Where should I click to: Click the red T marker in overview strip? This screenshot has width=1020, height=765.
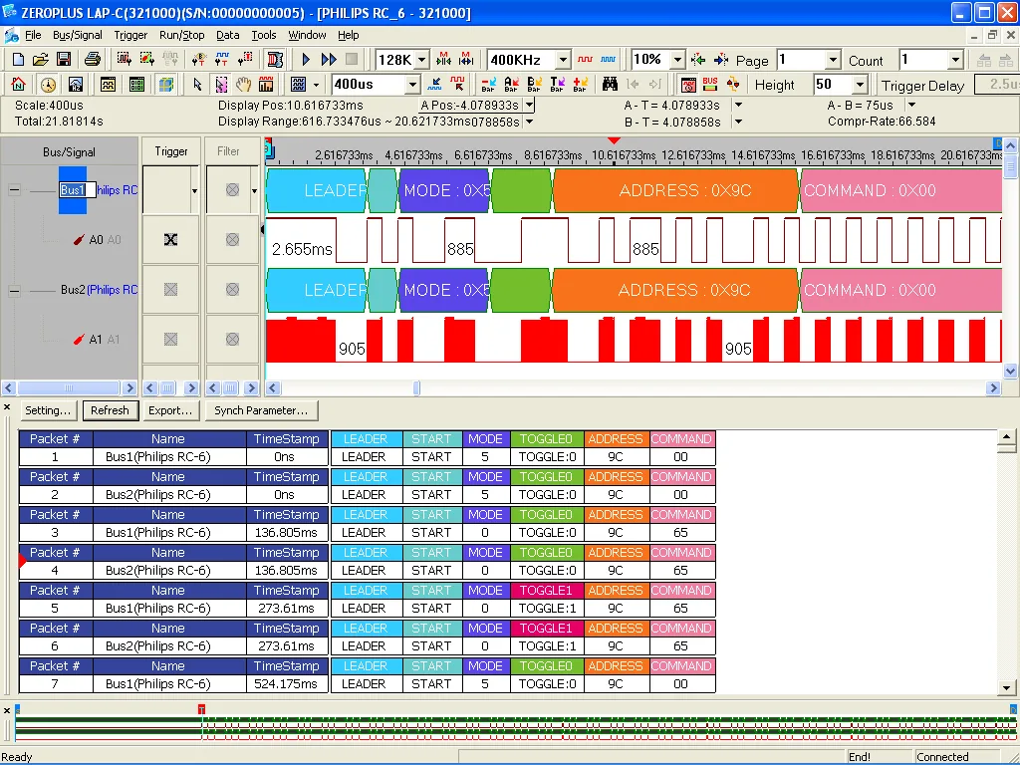click(x=201, y=709)
